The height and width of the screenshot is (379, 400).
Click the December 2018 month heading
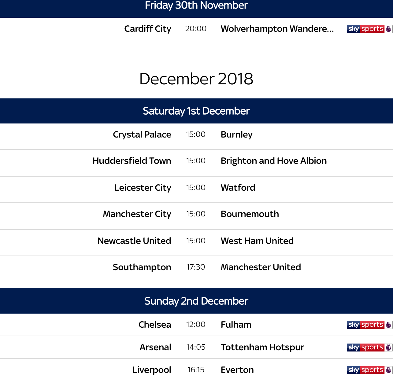click(196, 79)
